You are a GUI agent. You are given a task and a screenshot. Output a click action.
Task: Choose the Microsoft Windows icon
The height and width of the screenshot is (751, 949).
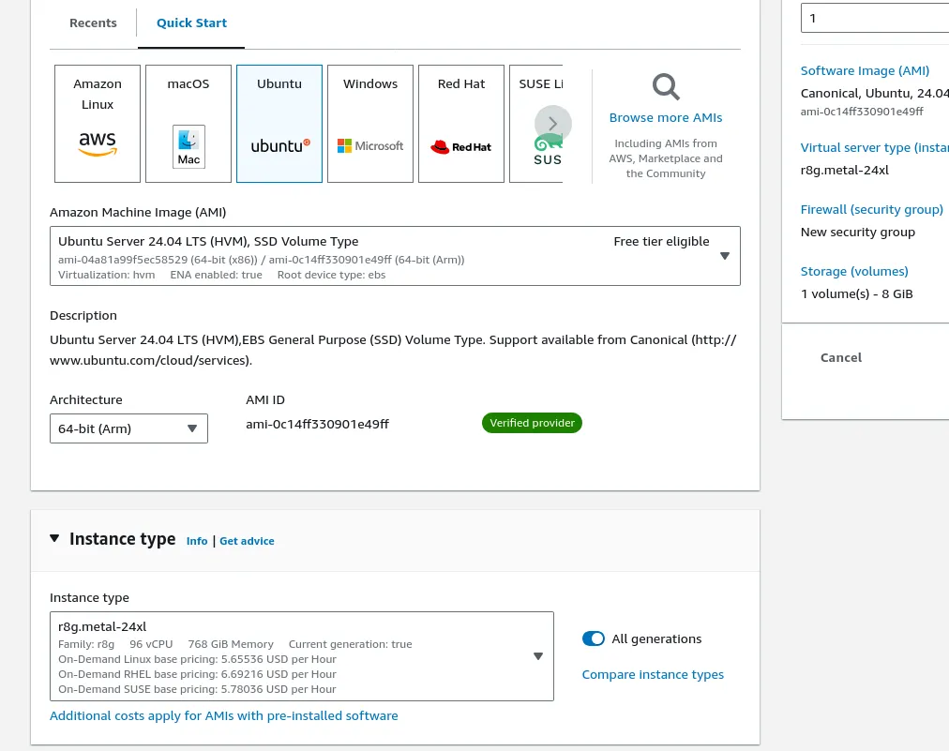(x=369, y=146)
